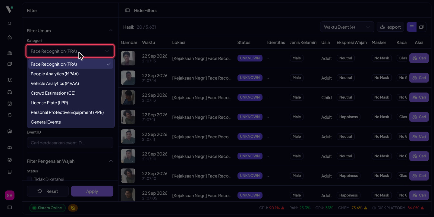Screen dimensions: 434x217
Task: Select the License Plate (LPR) option
Action: [x=71, y=102]
